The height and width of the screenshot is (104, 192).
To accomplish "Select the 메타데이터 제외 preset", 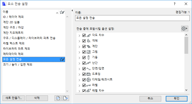I will pos(34,54).
